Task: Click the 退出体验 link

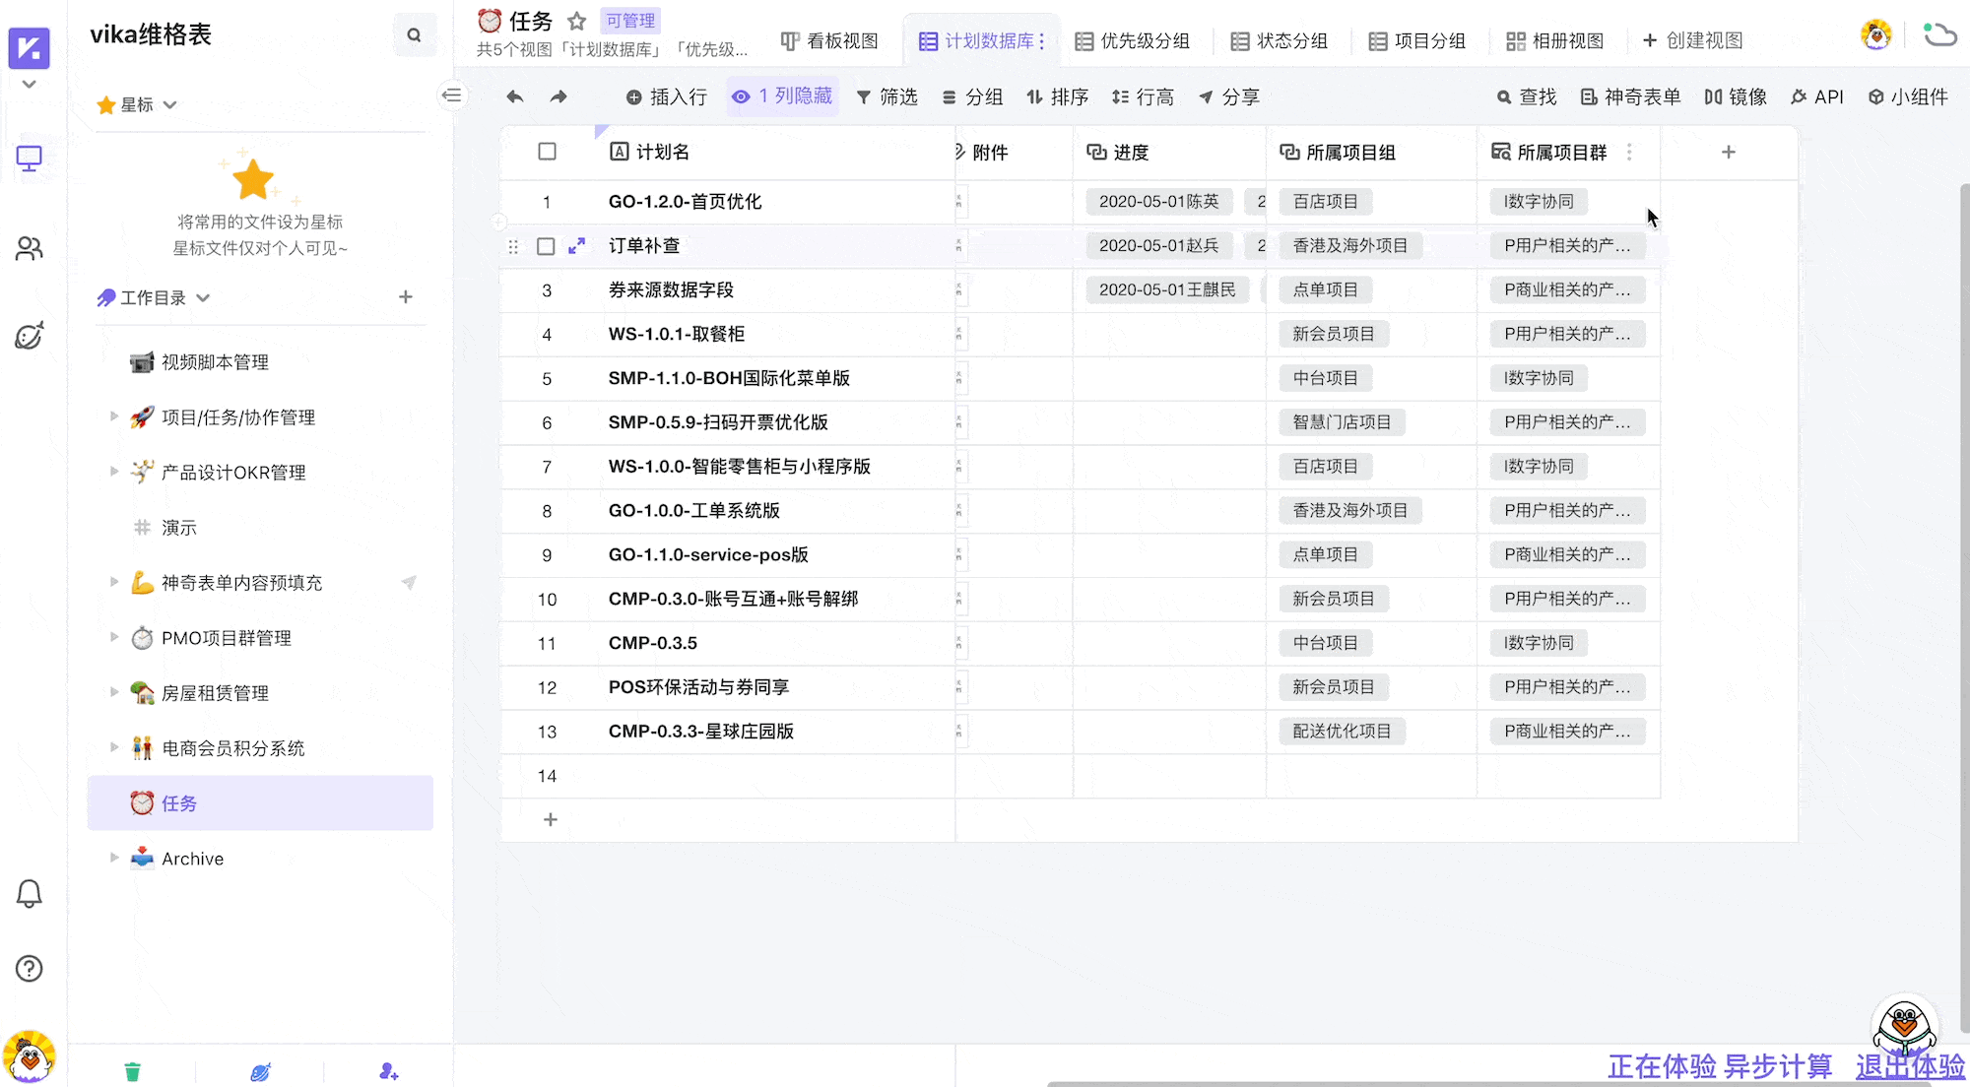Action: pyautogui.click(x=1909, y=1066)
